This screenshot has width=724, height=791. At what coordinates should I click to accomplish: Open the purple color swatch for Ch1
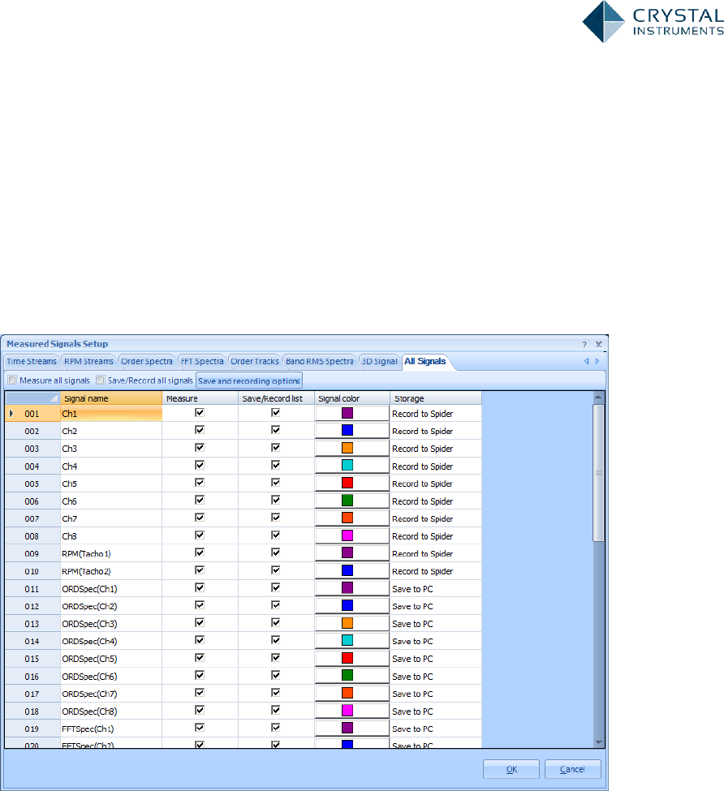point(347,413)
